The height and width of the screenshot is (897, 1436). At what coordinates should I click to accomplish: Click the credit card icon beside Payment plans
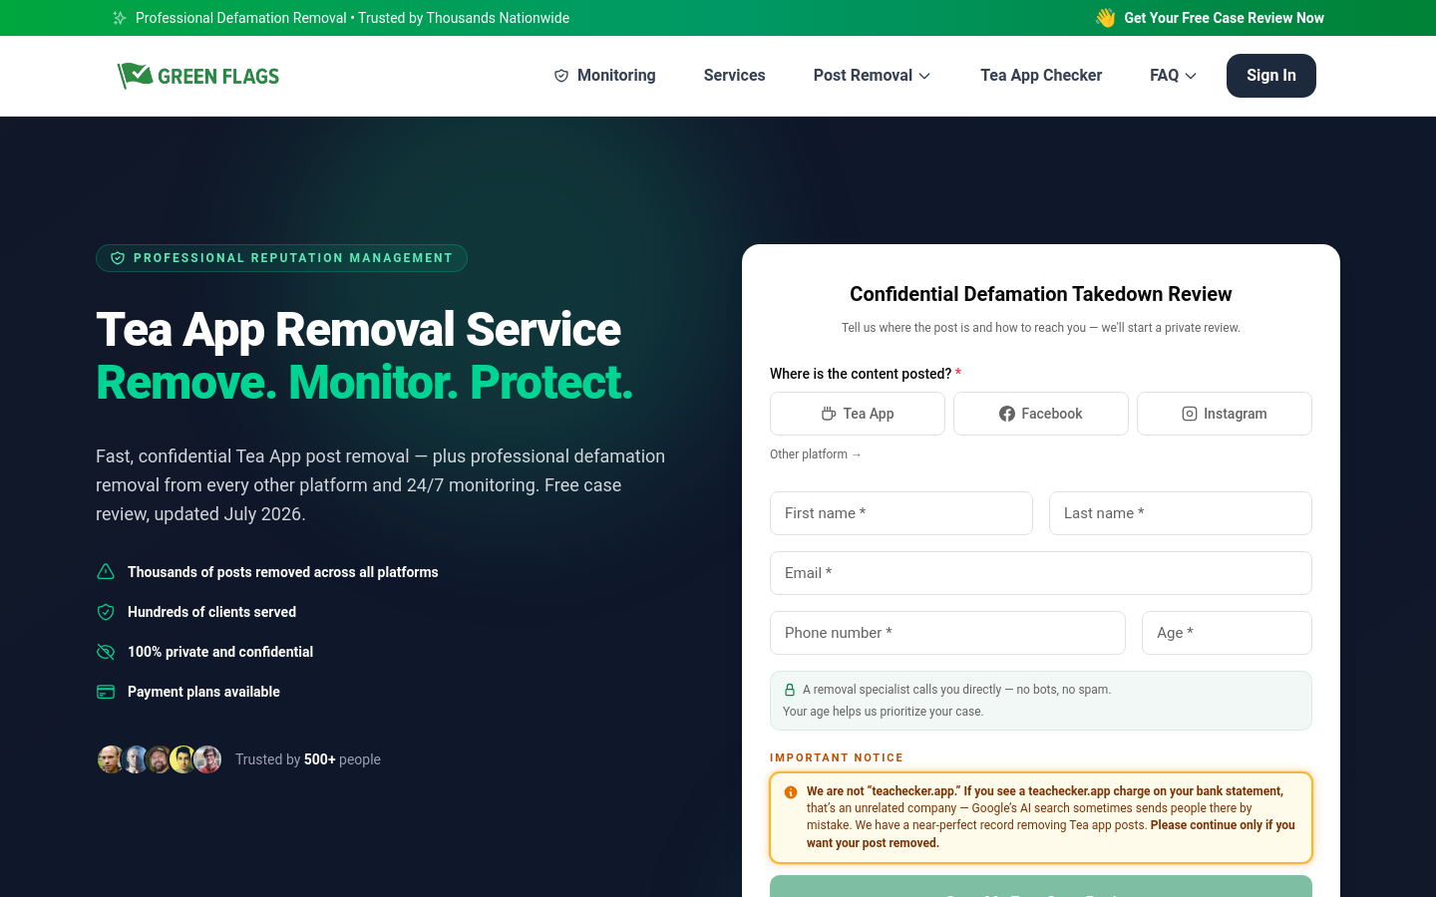click(106, 692)
